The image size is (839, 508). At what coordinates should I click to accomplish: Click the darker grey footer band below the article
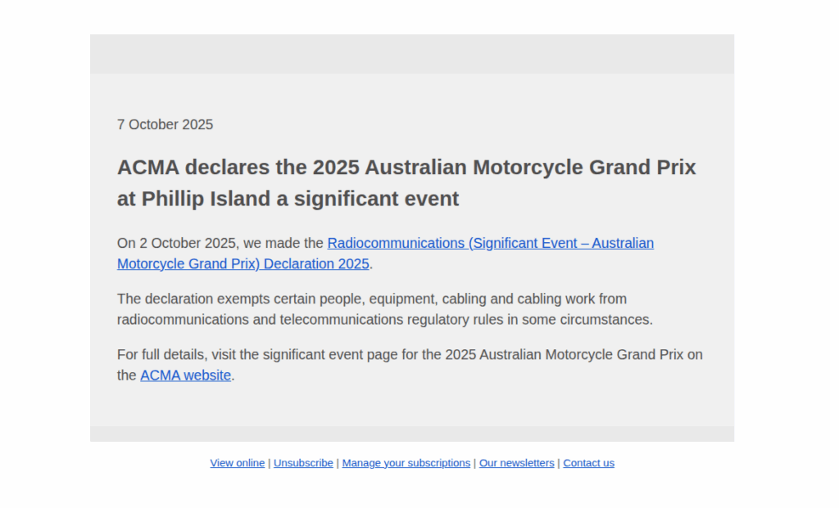(x=411, y=434)
